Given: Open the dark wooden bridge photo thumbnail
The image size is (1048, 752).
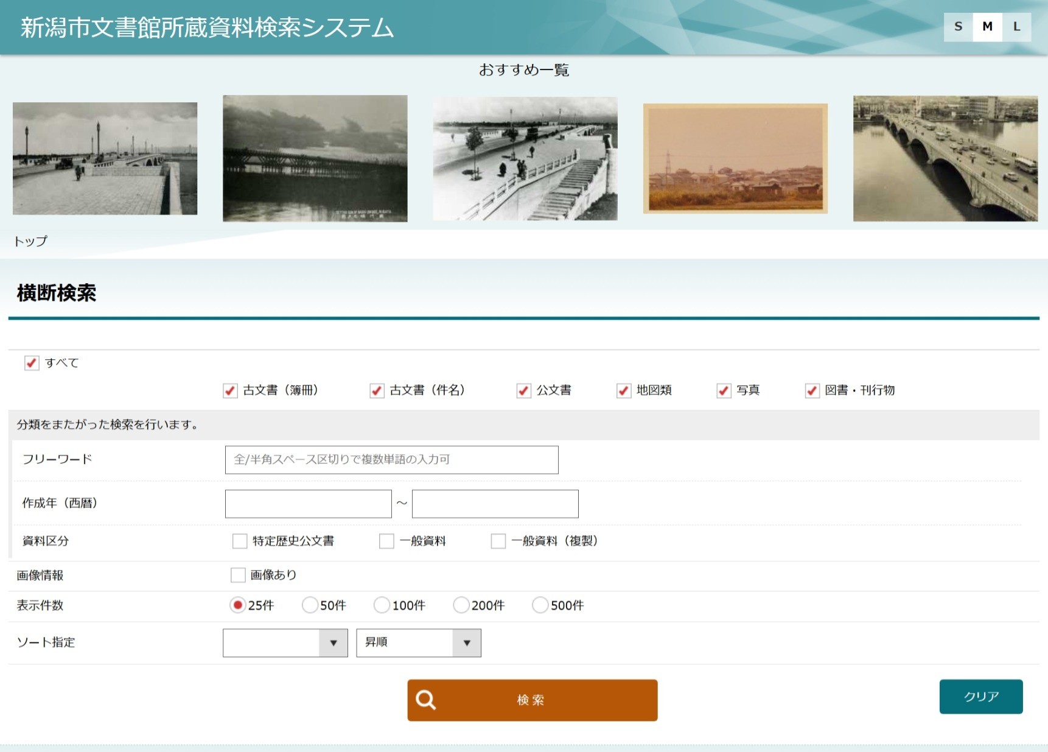Looking at the screenshot, I should click(315, 158).
